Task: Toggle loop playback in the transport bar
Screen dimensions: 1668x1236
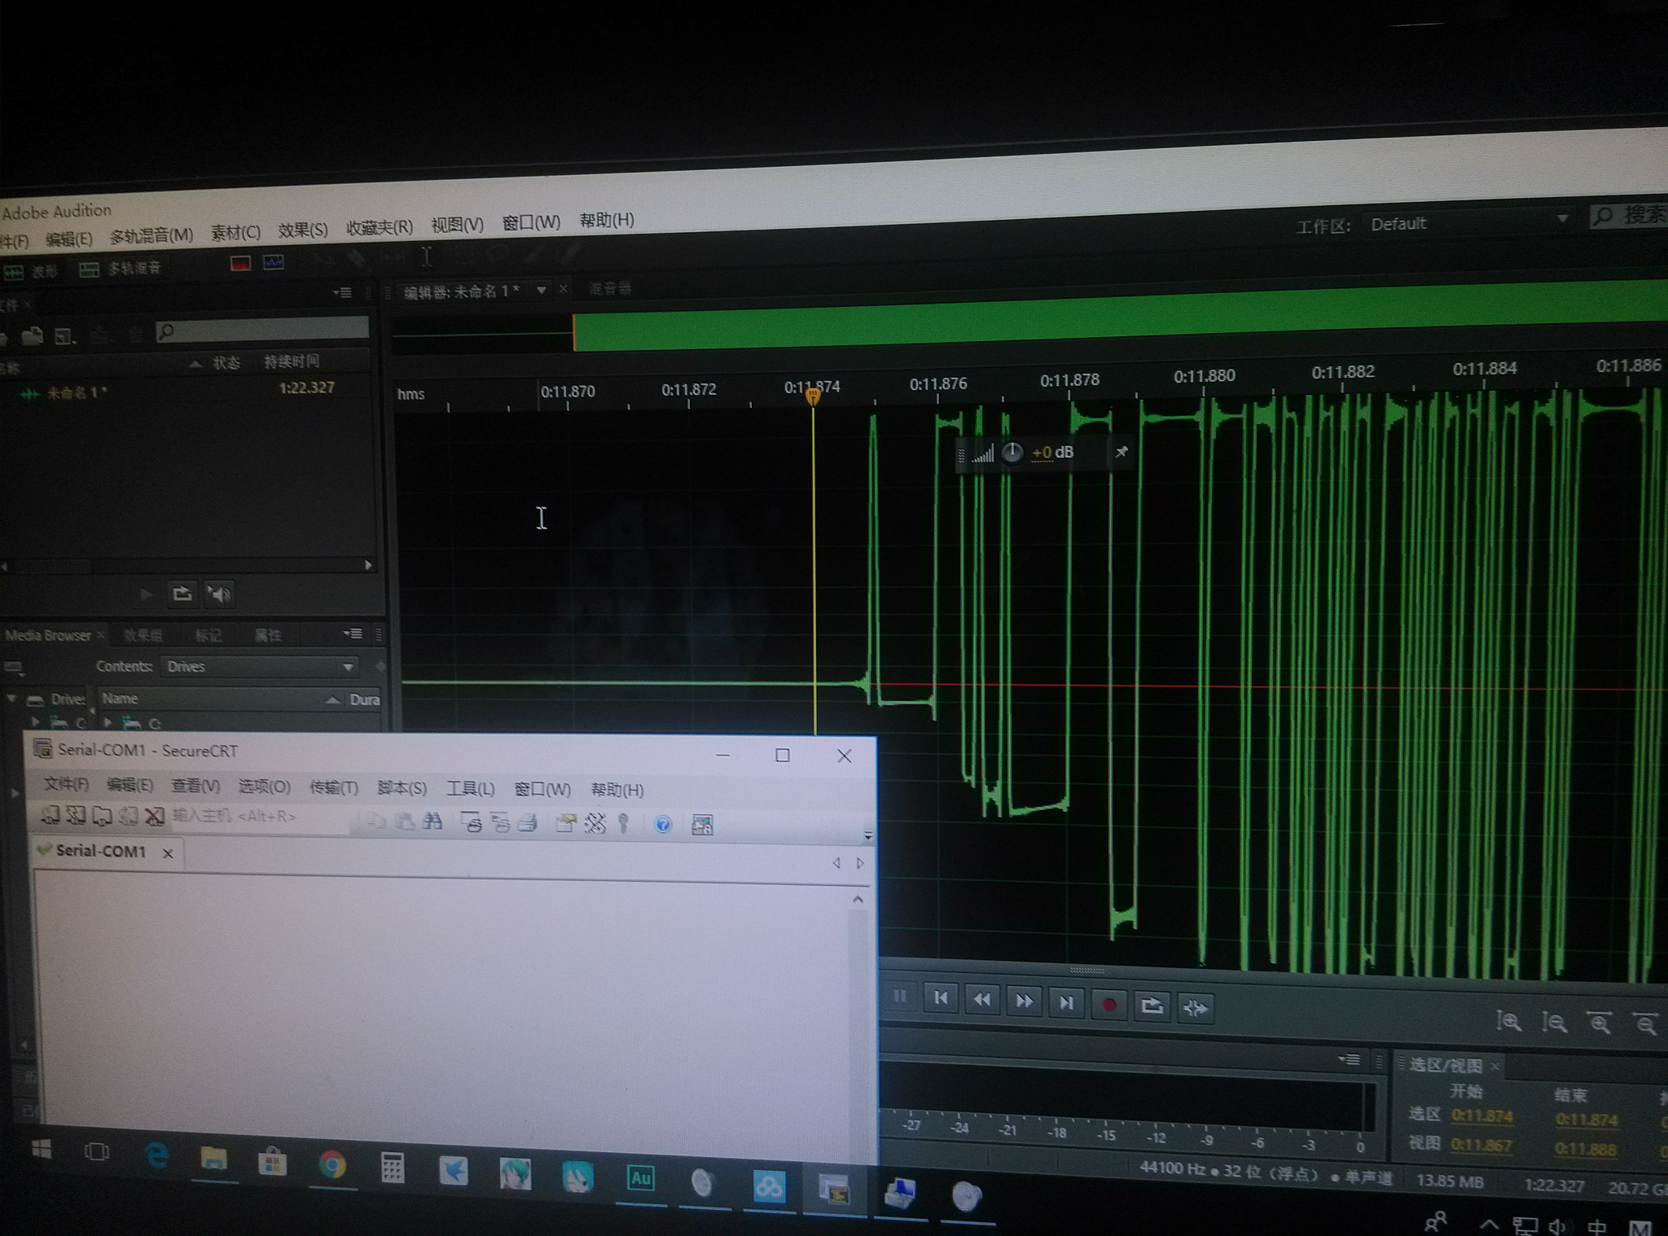Action: coord(1152,1006)
